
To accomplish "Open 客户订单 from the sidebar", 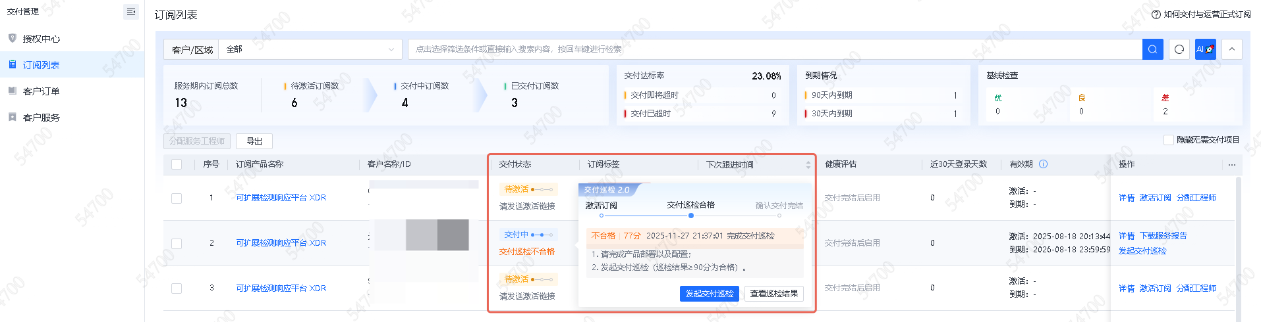I will point(41,91).
